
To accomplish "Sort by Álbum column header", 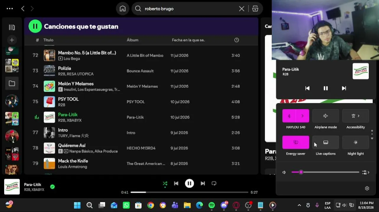I will tap(133, 40).
